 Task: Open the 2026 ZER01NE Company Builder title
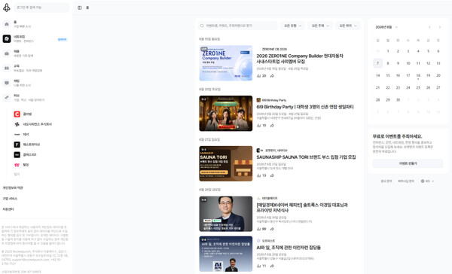point(300,59)
